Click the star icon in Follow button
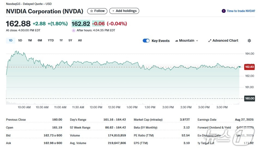 [92, 11]
